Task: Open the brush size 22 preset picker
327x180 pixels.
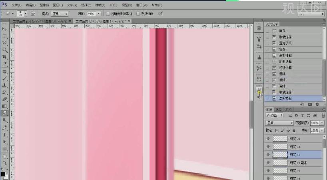Action: tap(26, 14)
